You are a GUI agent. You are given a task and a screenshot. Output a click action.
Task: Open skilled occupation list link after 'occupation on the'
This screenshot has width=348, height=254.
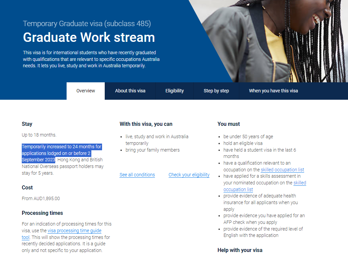pos(282,170)
